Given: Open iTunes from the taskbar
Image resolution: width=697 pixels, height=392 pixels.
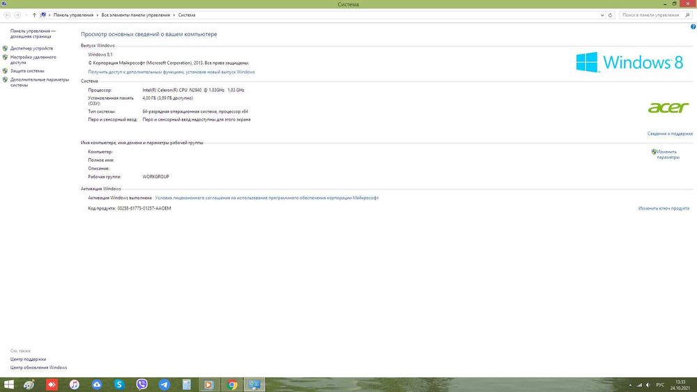Looking at the screenshot, I should tap(75, 384).
